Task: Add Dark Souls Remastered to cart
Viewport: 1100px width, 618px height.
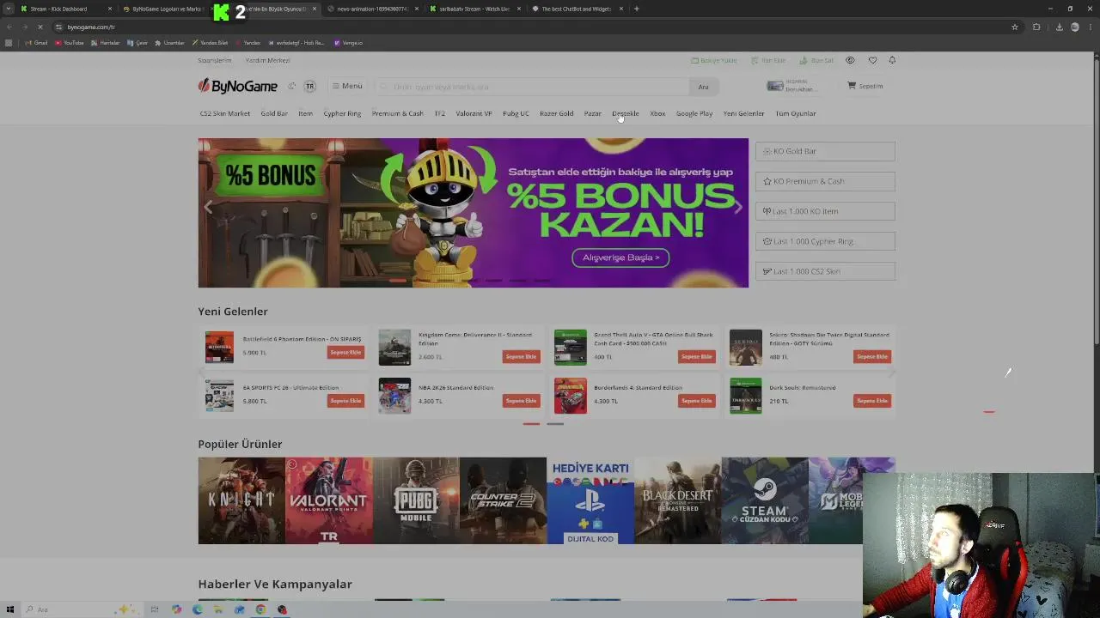Action: coord(871,401)
